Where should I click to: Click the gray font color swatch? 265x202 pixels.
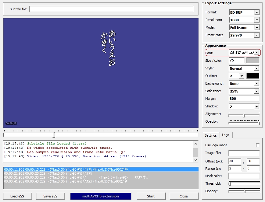(252, 61)
